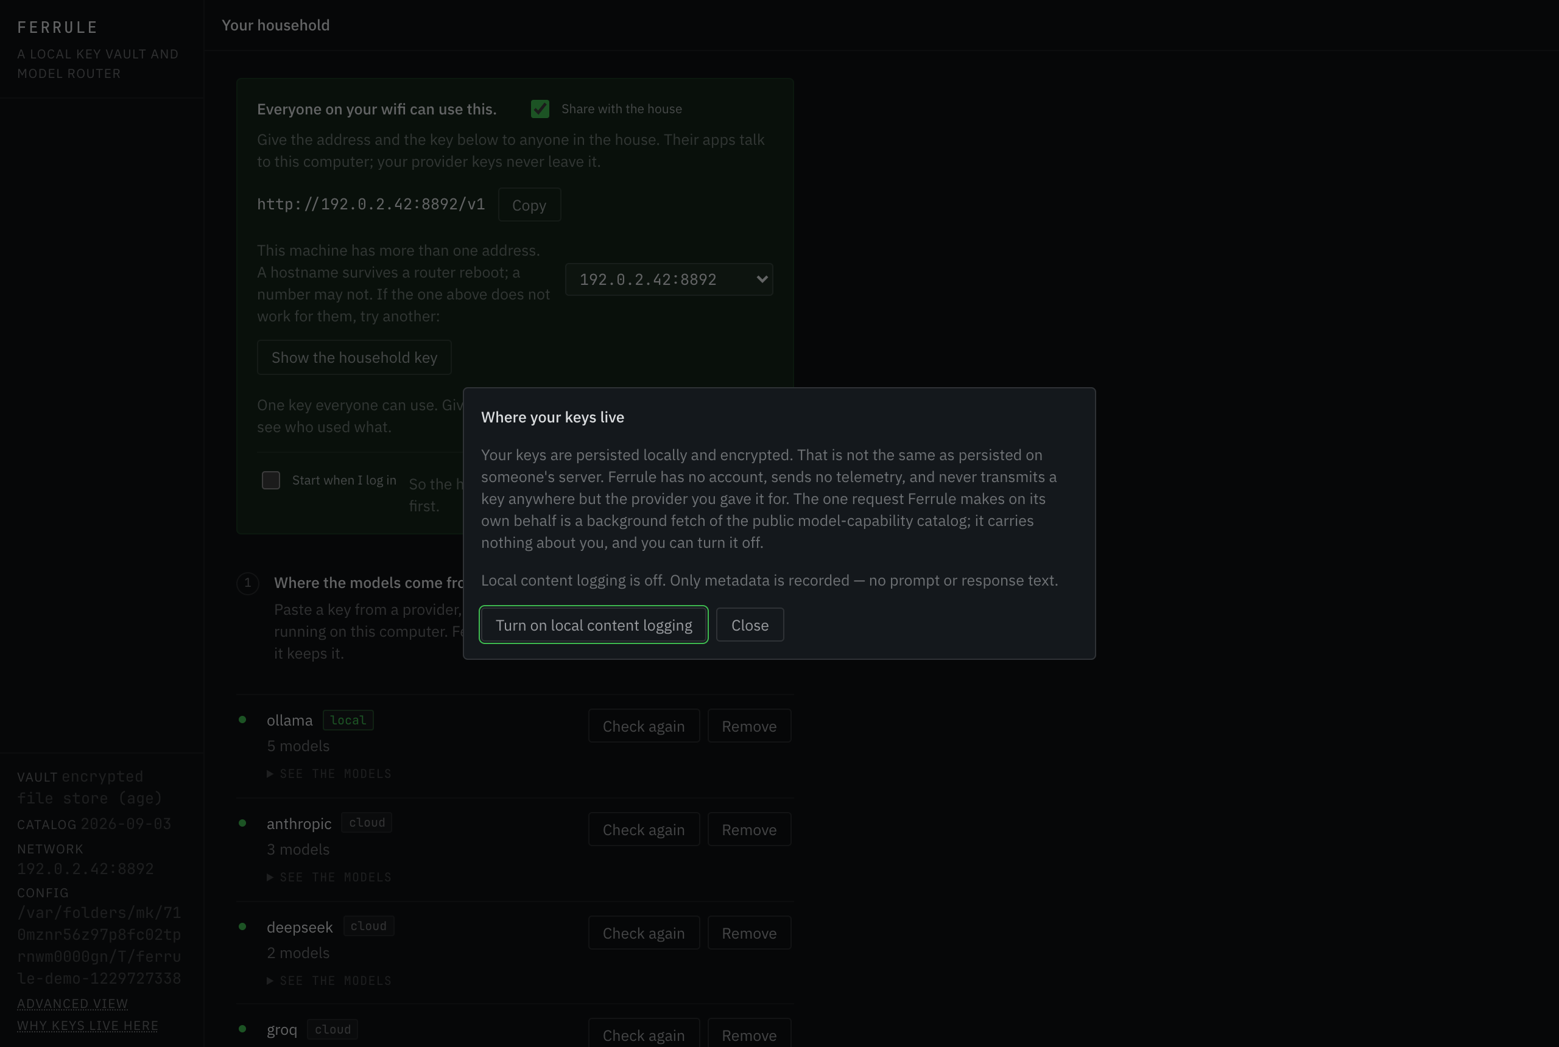Click the NETWORK 192.0.2.42:8892 sidebar value
Viewport: 1559px width, 1047px height.
pyautogui.click(x=85, y=869)
